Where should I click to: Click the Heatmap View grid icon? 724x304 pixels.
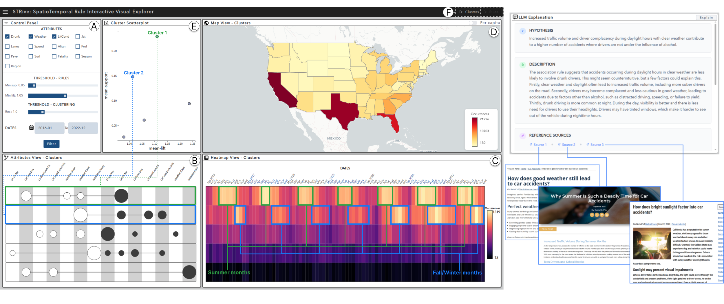[206, 158]
